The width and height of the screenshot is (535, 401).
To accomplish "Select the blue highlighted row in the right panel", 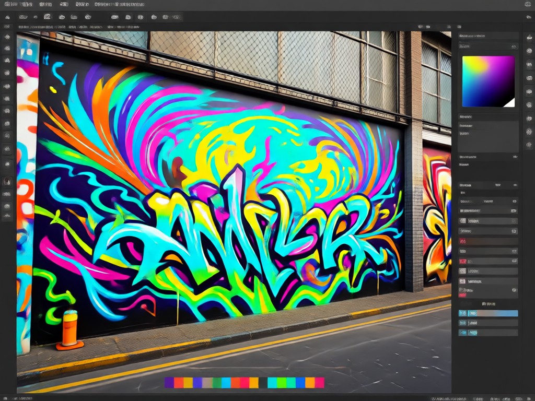I will click(489, 313).
